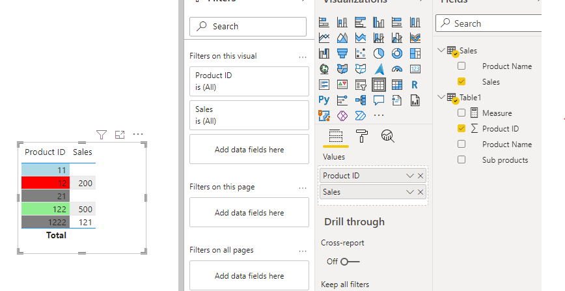Viewport: 565px width, 291px height.
Task: Sort by the Product ID column header
Action: click(45, 152)
